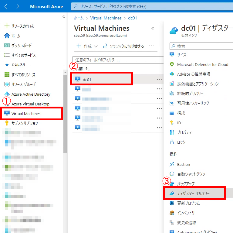Viewport: 233px width, 233px height.
Task: Open ディザスター リカバリー menu item
Action: 194,193
